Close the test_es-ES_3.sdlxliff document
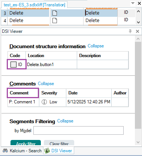Viewport: 142px width, 156px height. tap(139, 3)
